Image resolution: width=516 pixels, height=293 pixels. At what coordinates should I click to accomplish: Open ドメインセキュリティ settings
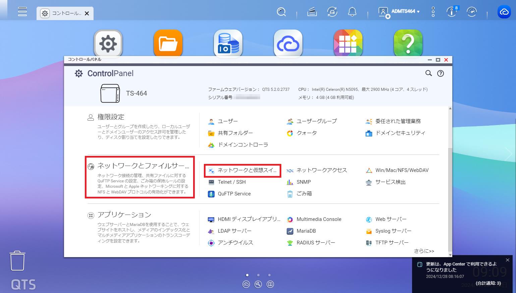pos(395,133)
